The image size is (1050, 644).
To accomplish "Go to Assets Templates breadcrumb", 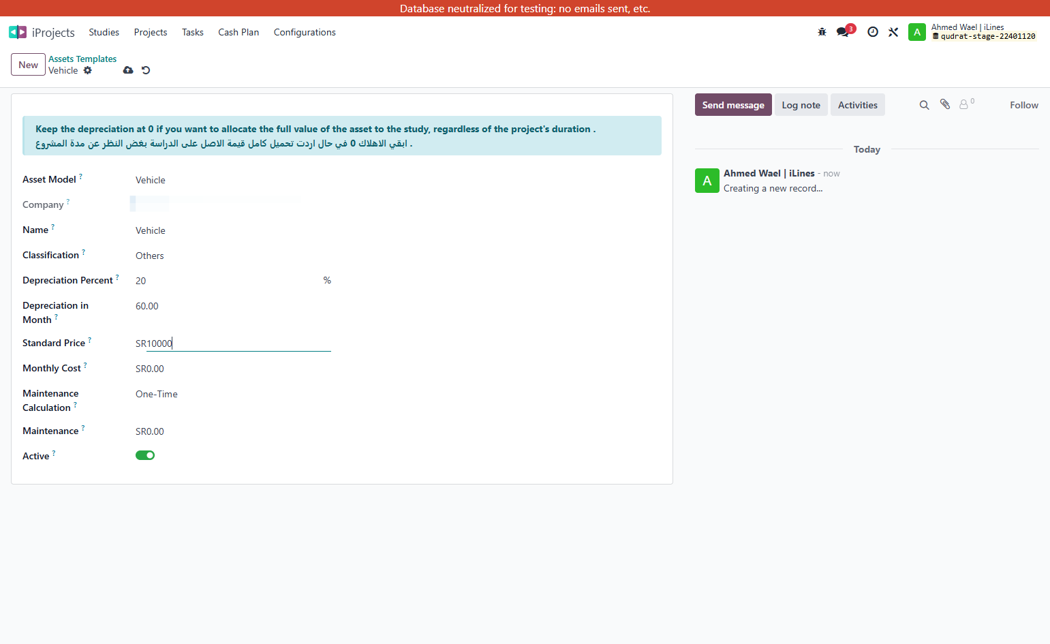I will (x=82, y=59).
